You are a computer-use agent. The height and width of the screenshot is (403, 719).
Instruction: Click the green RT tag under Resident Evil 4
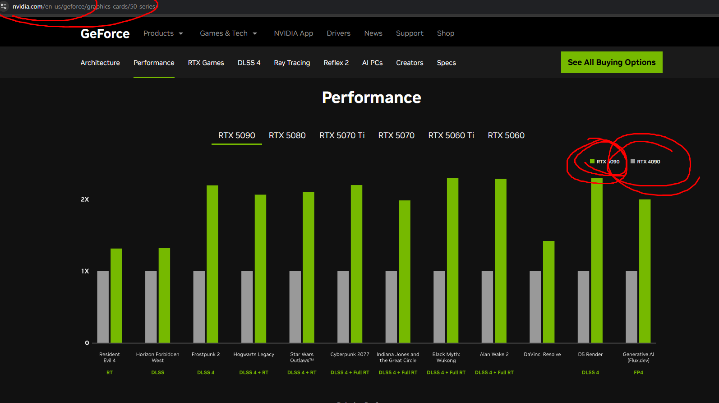110,372
